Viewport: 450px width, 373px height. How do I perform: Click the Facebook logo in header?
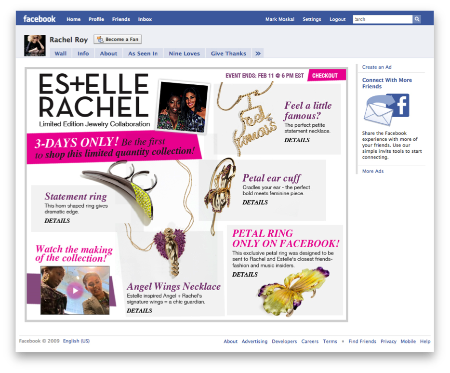pos(40,19)
